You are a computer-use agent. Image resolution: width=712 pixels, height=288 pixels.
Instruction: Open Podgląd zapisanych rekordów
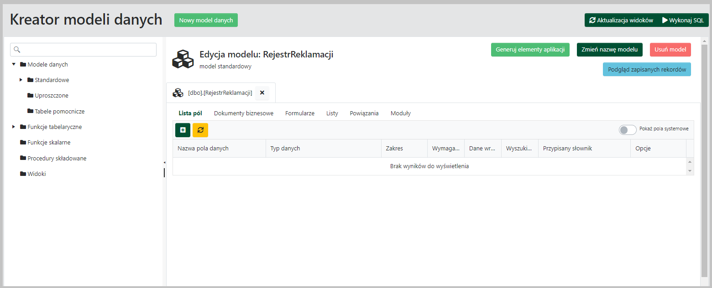[647, 69]
